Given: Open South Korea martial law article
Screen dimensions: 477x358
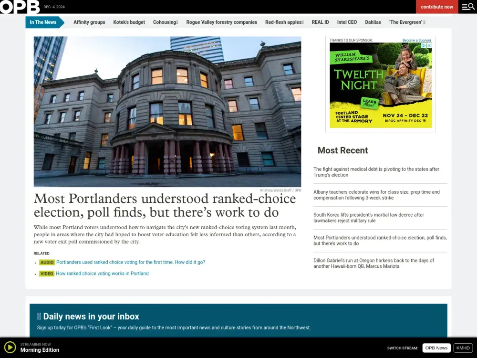Looking at the screenshot, I should [x=369, y=218].
